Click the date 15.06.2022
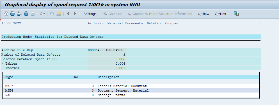 tap(11, 23)
